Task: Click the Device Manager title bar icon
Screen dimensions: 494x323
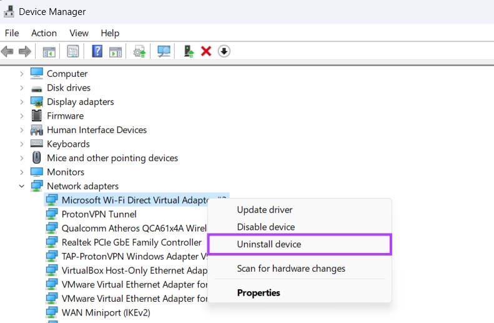Action: pos(9,11)
